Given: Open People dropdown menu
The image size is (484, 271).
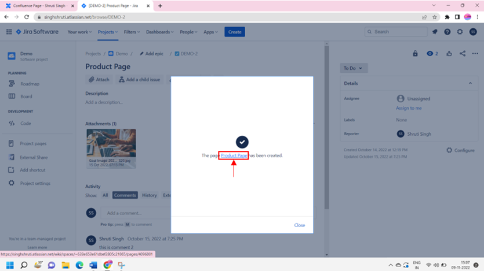Looking at the screenshot, I should pos(188,32).
